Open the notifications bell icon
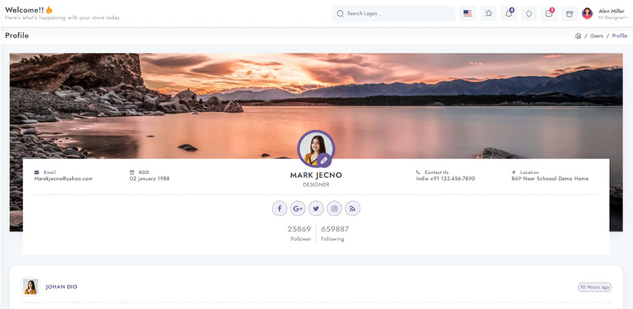Screen dimensions: 633x309 click(509, 13)
